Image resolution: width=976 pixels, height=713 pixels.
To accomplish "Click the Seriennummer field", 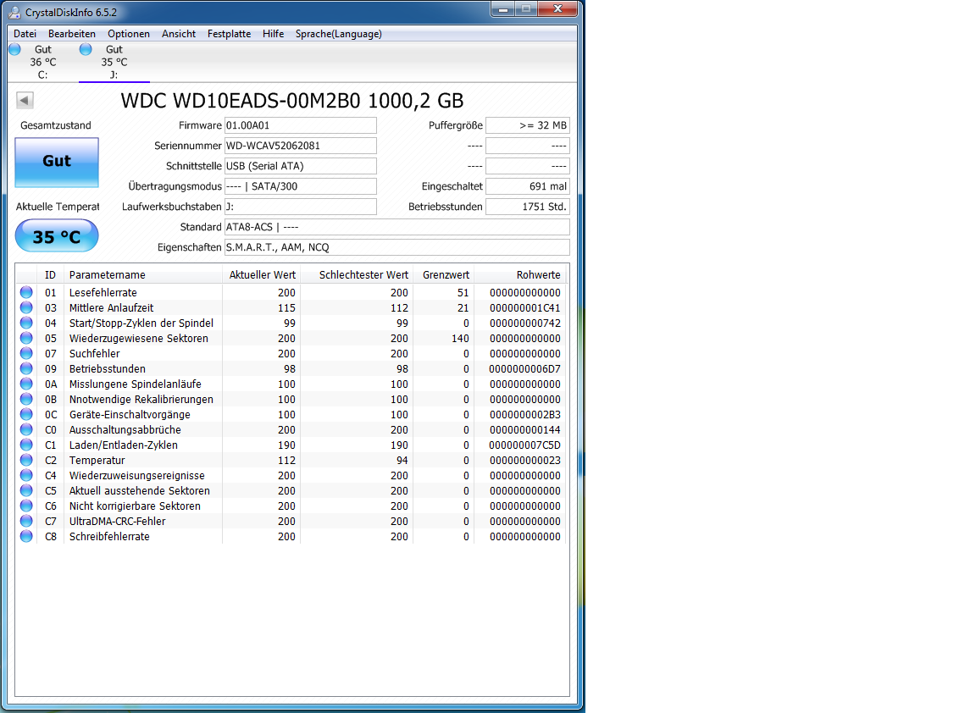I will pyautogui.click(x=300, y=146).
